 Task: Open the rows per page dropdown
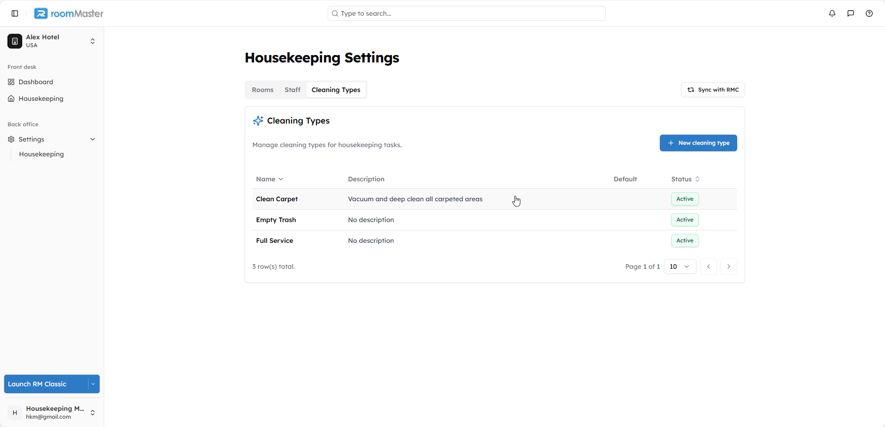click(680, 266)
